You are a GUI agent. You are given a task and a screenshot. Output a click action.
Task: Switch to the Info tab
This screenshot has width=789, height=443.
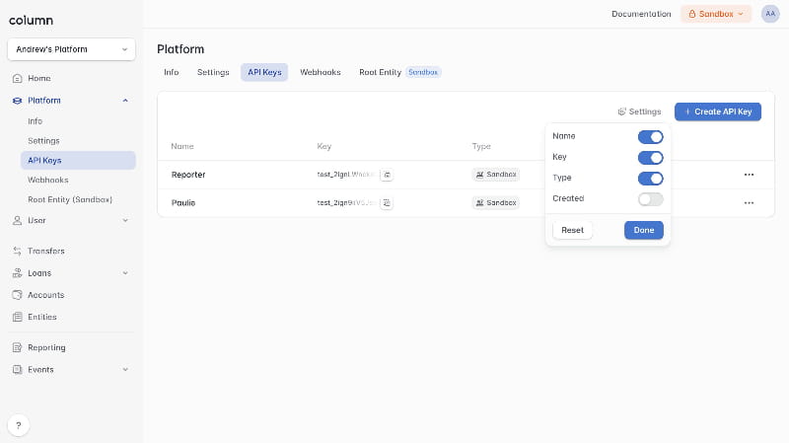(171, 72)
